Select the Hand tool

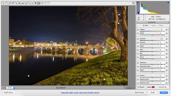[6, 3]
